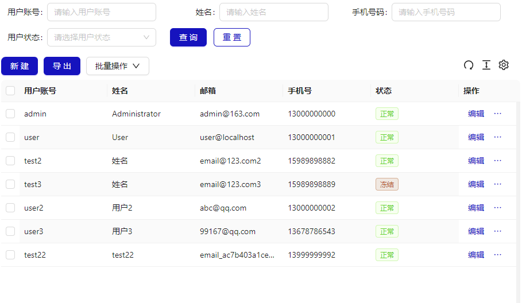
Task: Open more actions for admin row
Action: pyautogui.click(x=497, y=114)
